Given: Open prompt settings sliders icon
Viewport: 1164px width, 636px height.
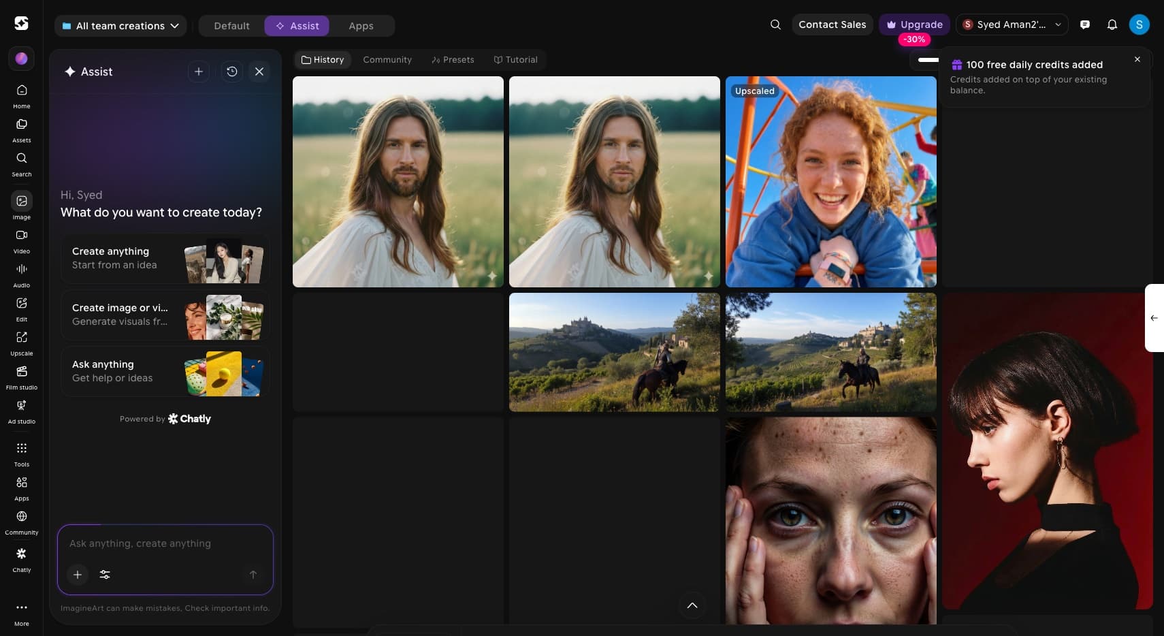Looking at the screenshot, I should point(105,575).
